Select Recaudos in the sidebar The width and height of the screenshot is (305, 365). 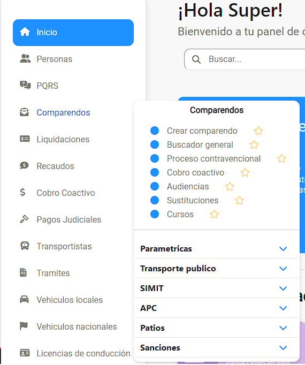pos(55,166)
